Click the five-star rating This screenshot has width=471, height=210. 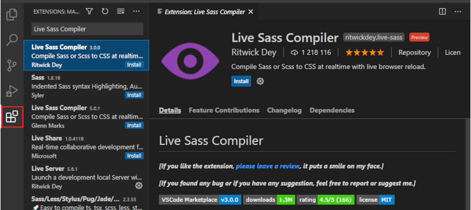point(365,52)
